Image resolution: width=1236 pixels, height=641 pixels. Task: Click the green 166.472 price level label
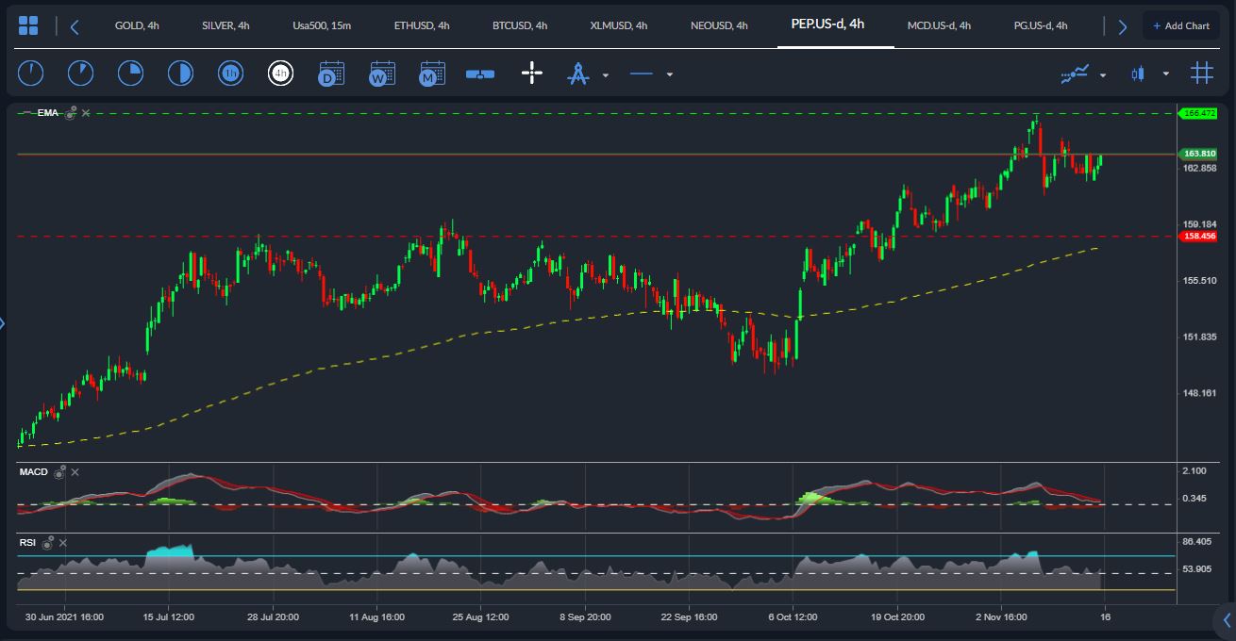pyautogui.click(x=1198, y=113)
